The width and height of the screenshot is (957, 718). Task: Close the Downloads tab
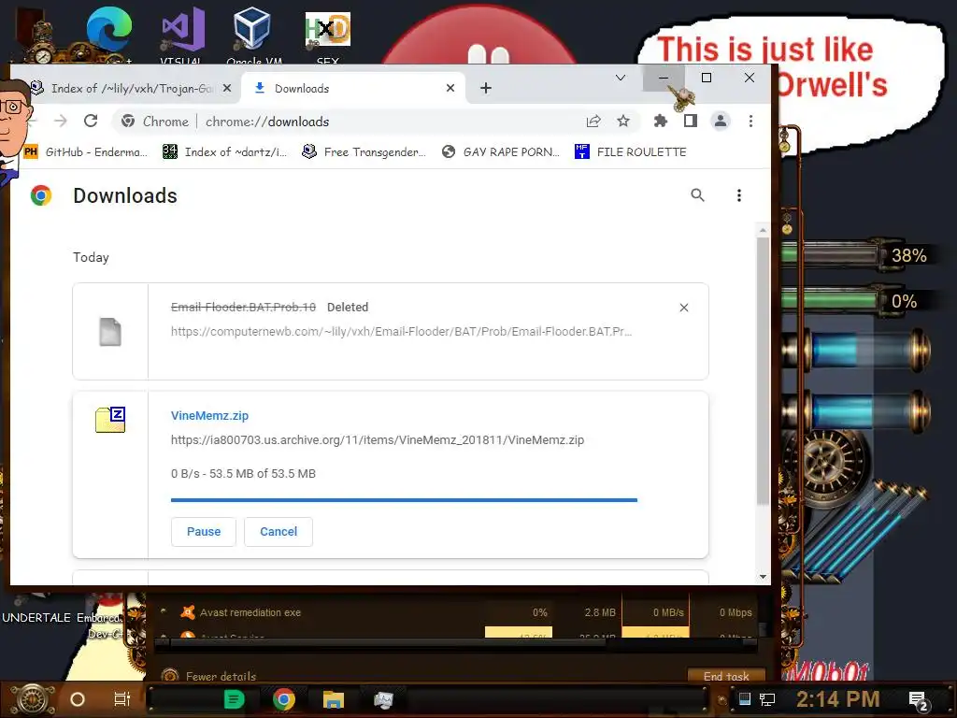pyautogui.click(x=450, y=88)
